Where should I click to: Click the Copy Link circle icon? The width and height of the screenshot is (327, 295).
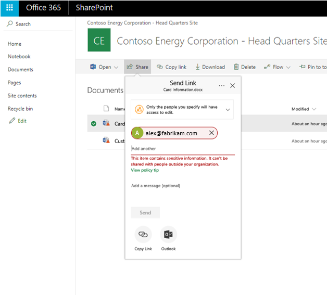click(x=143, y=234)
